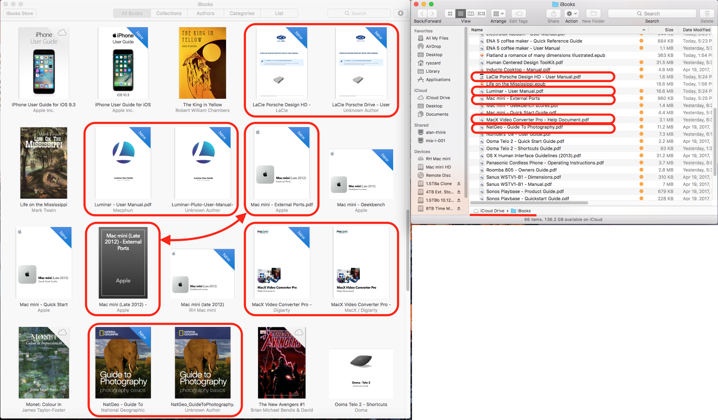Select Human Centered Design ToolKit.pdf file
The height and width of the screenshot is (420, 718).
[x=524, y=63]
